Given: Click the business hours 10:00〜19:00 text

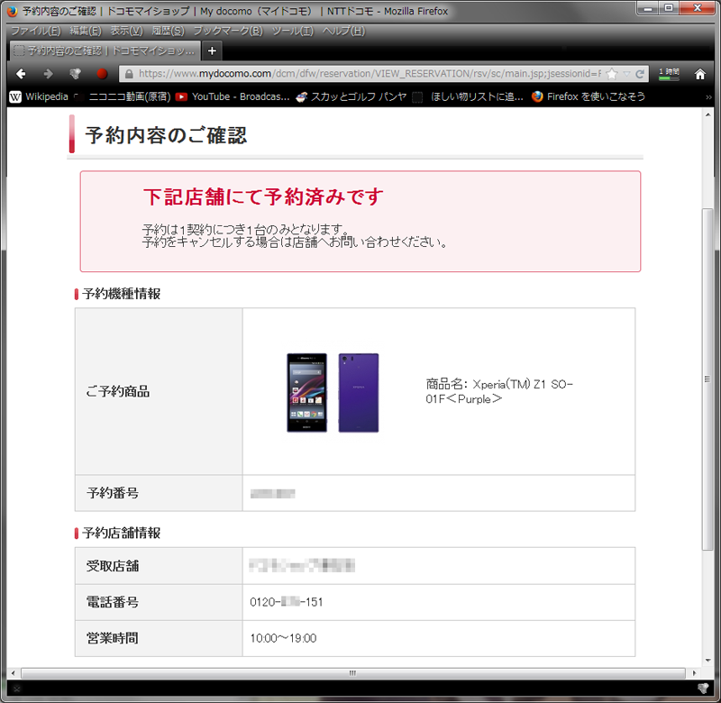Looking at the screenshot, I should (x=283, y=638).
